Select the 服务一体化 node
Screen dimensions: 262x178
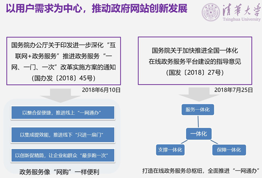[x=198, y=110]
